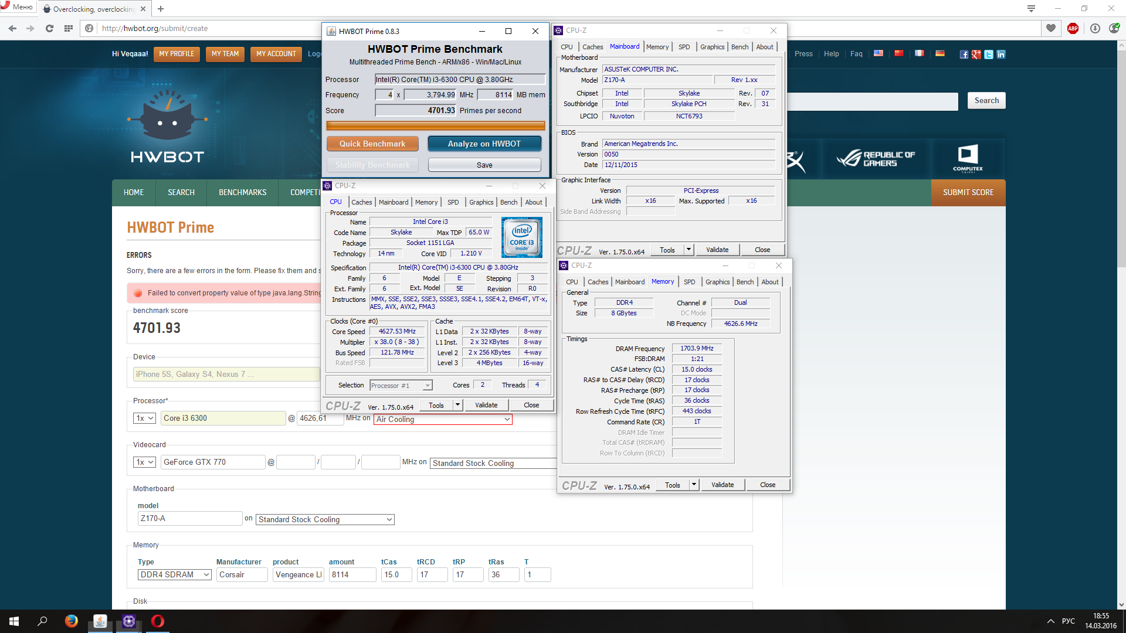Click Save in HWBOT Prime window
Screen dimensions: 1126x633
point(484,165)
